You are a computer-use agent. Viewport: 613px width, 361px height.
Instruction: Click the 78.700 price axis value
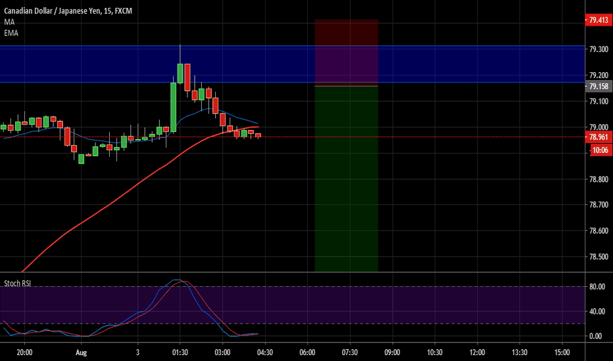pos(599,205)
